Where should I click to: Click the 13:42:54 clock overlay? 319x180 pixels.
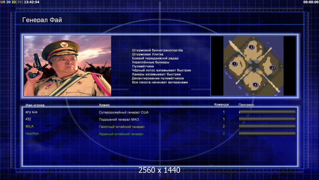click(32, 2)
